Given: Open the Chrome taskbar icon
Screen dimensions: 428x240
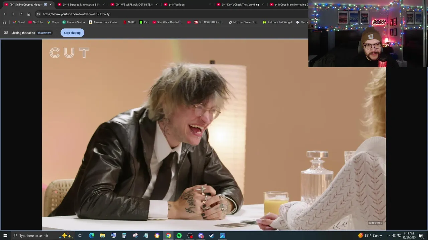Looking at the screenshot, I should 168,236.
